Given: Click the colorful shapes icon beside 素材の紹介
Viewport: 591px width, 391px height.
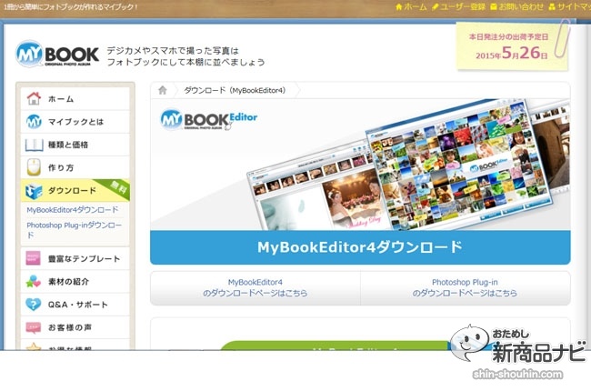Looking at the screenshot, I should (x=33, y=281).
